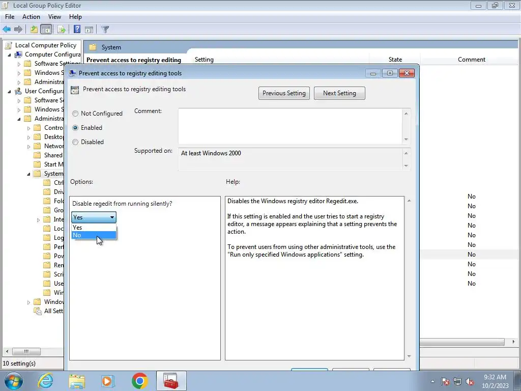The image size is (521, 391).
Task: Click settings list scroll right arrow
Action: point(513,342)
